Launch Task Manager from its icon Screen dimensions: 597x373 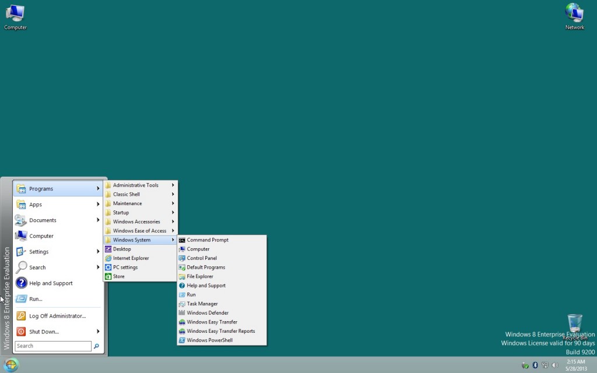[182, 304]
